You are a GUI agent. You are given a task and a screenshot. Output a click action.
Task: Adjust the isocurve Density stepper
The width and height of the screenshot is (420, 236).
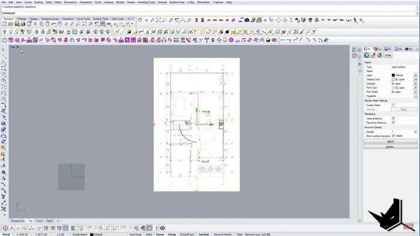(x=416, y=132)
